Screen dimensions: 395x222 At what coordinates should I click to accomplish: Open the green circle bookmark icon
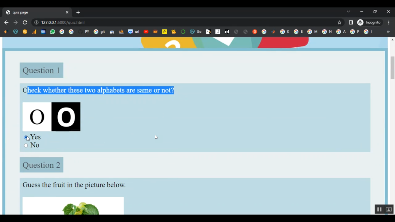click(x=183, y=32)
